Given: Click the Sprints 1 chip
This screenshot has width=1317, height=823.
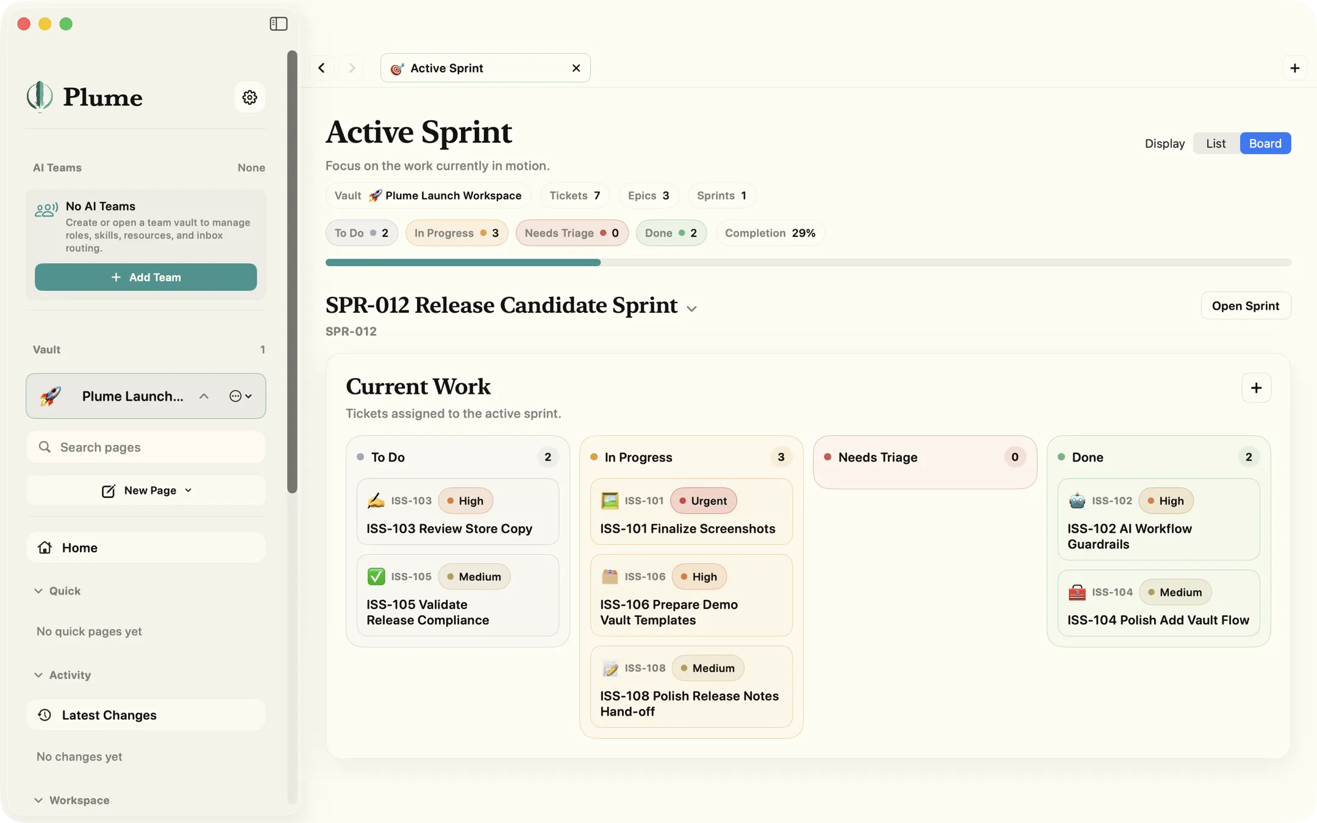Looking at the screenshot, I should 721,196.
